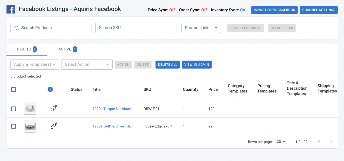Go to next page arrow
Viewport: 344px width, 161px height.
pos(331,142)
